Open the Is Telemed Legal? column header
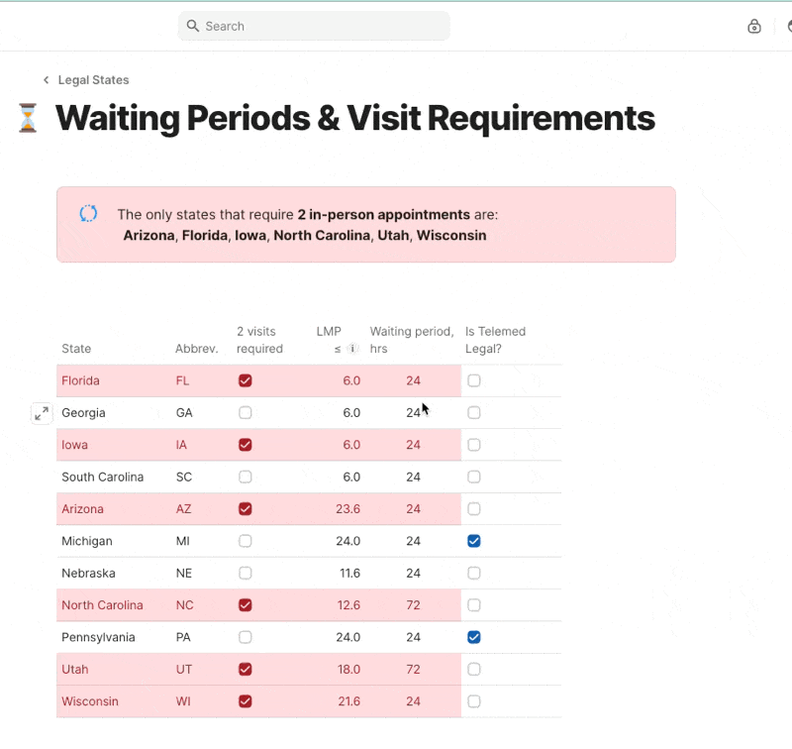Screen dimensions: 792x749 [x=495, y=340]
